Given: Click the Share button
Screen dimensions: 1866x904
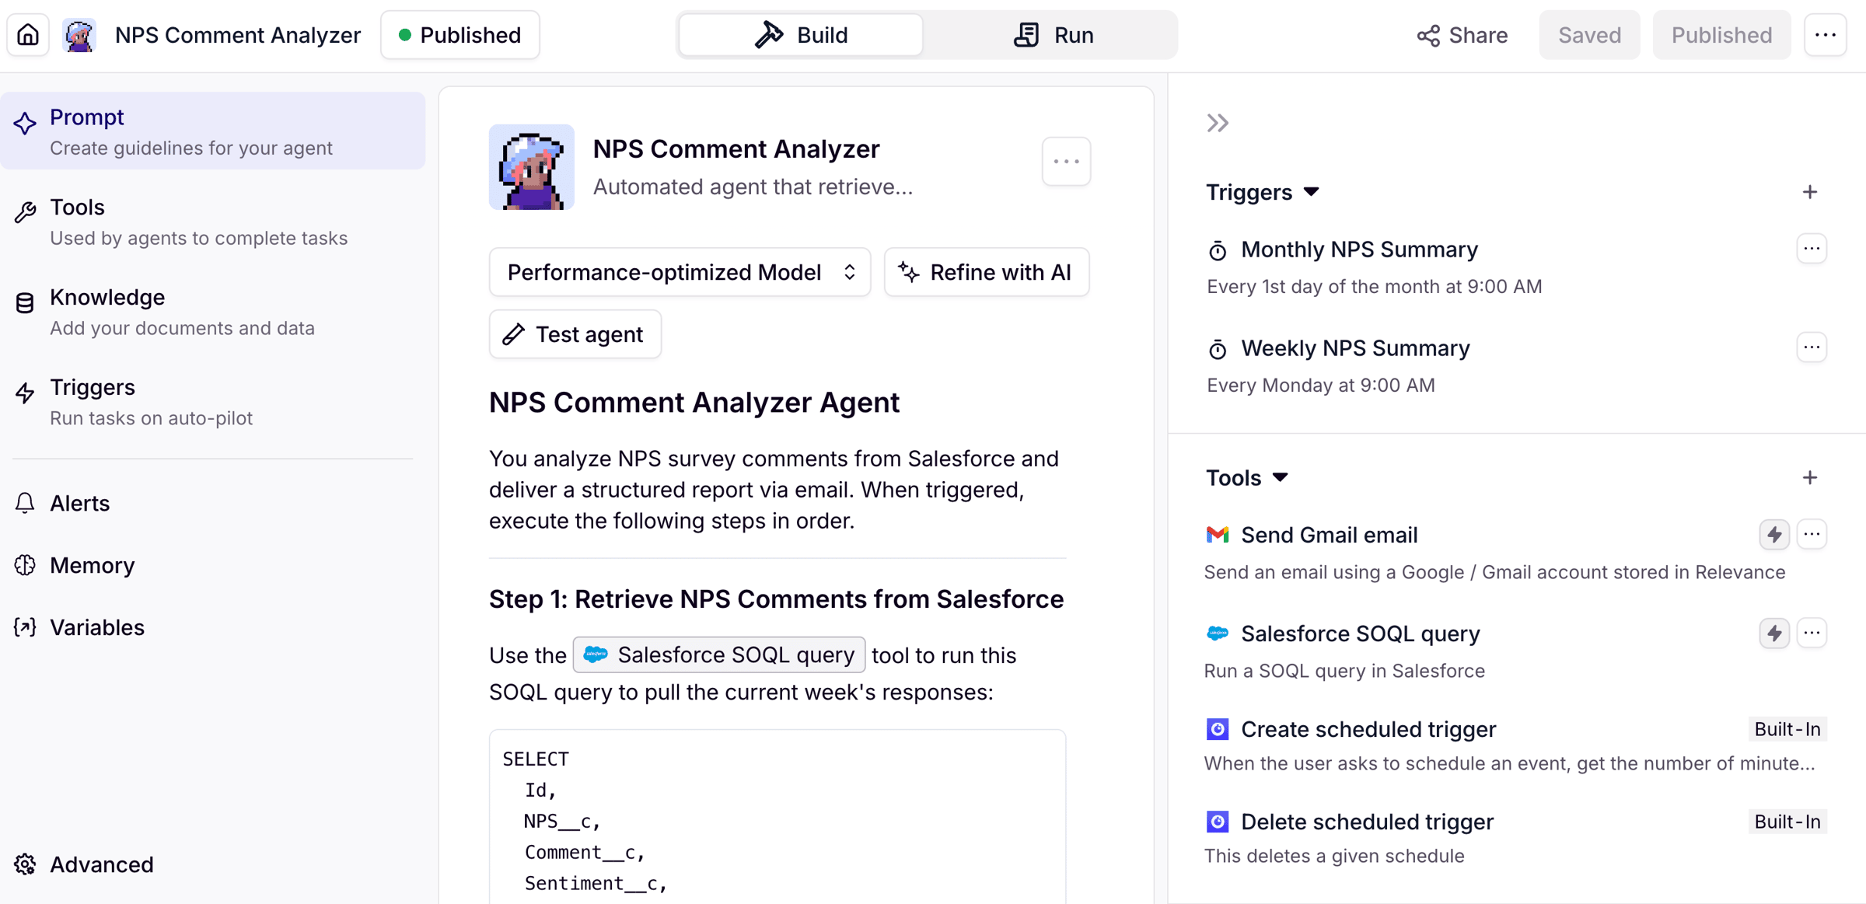Looking at the screenshot, I should (1462, 35).
